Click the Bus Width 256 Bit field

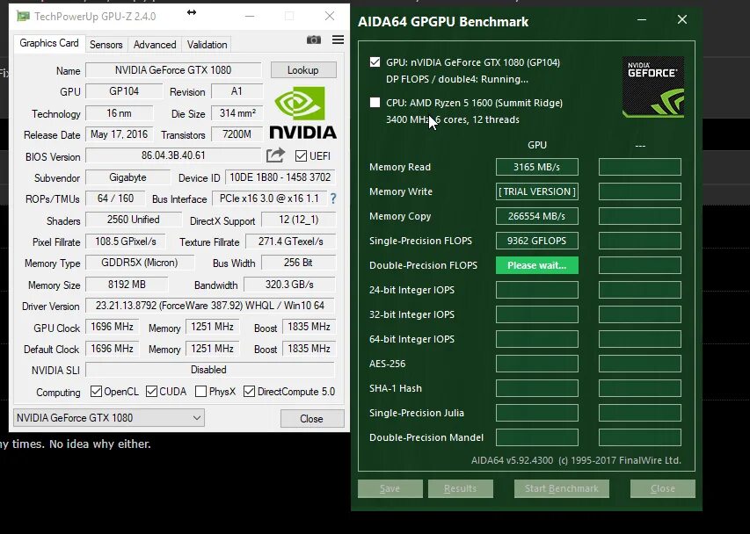[x=298, y=263]
